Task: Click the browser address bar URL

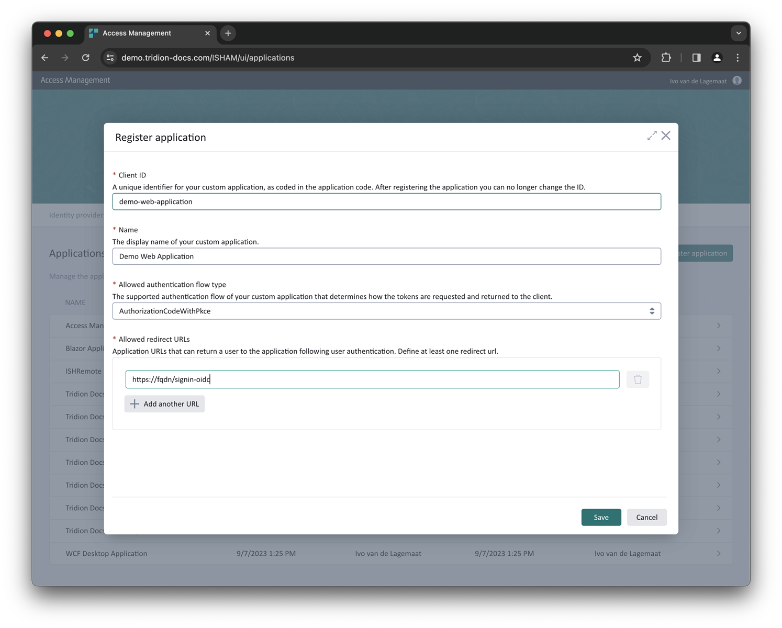Action: [208, 58]
